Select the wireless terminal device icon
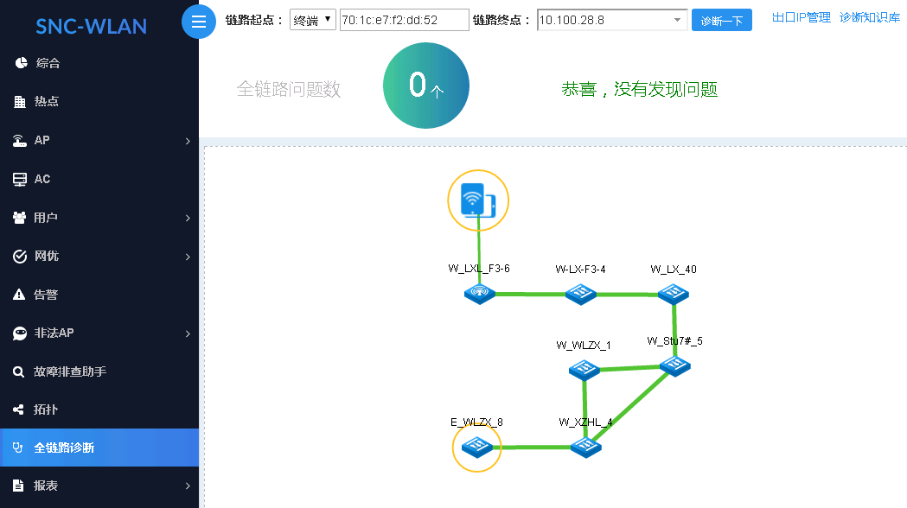The height and width of the screenshot is (508, 907). click(478, 200)
